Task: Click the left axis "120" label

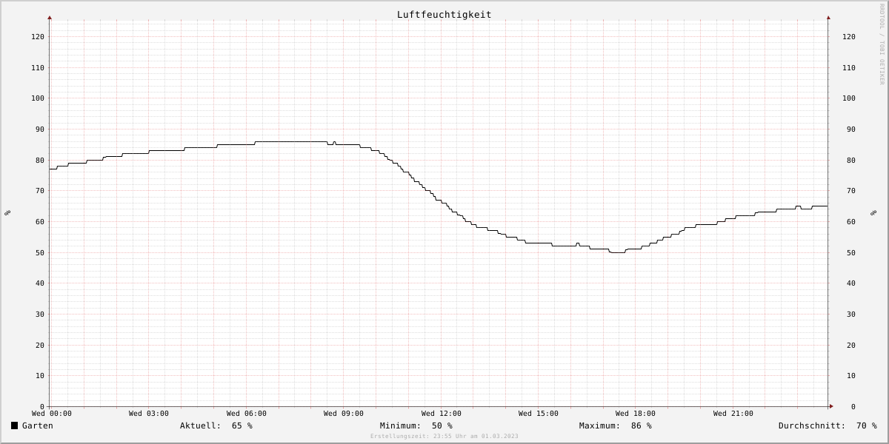Action: click(38, 37)
